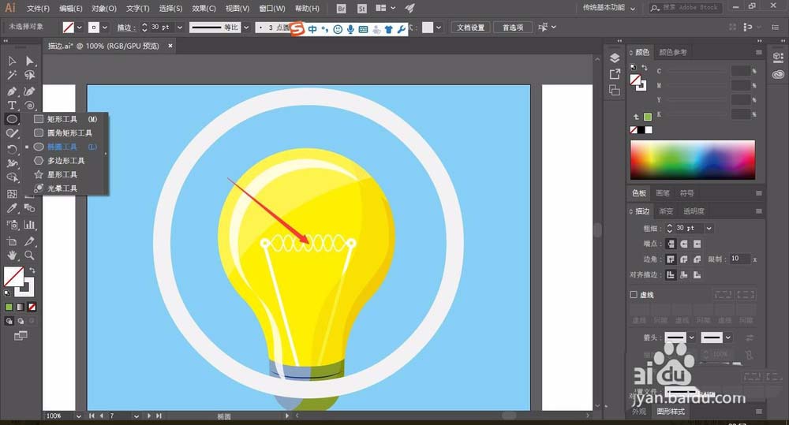Open the Creative Cloud Libraries panel icon
The height and width of the screenshot is (425, 789).
click(778, 74)
